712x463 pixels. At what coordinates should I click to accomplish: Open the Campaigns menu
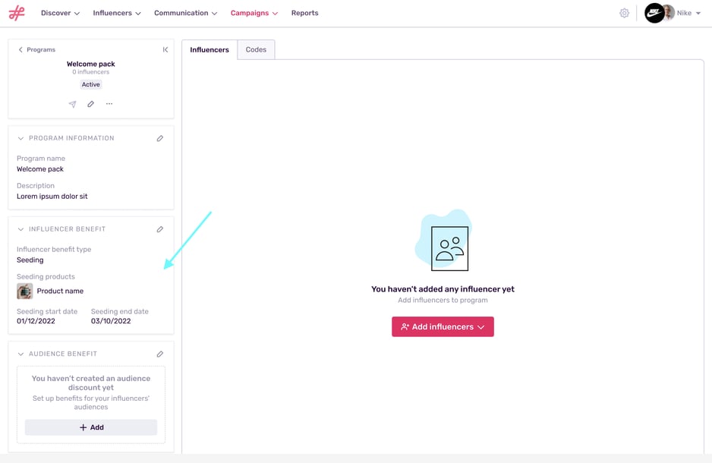pyautogui.click(x=254, y=13)
